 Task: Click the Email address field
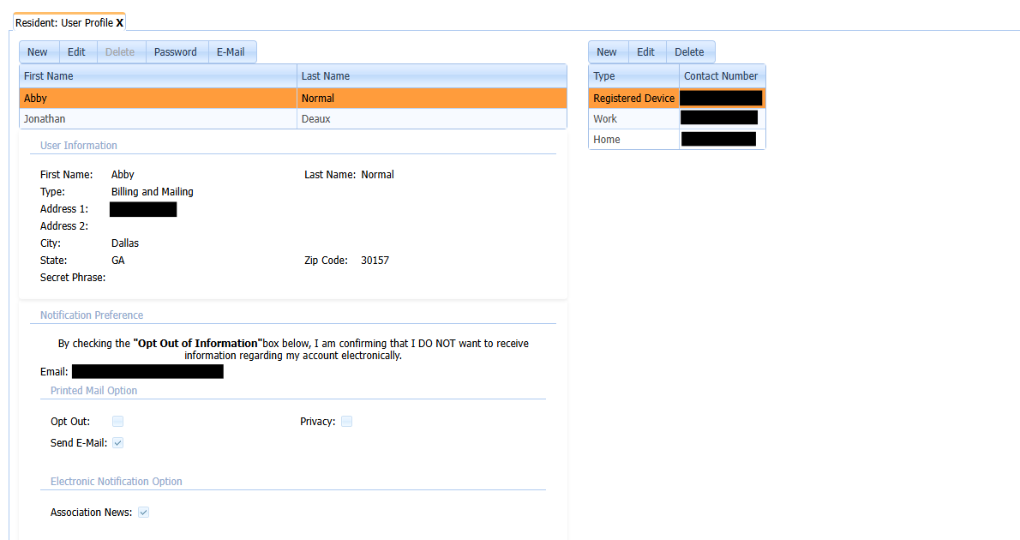[x=147, y=371]
